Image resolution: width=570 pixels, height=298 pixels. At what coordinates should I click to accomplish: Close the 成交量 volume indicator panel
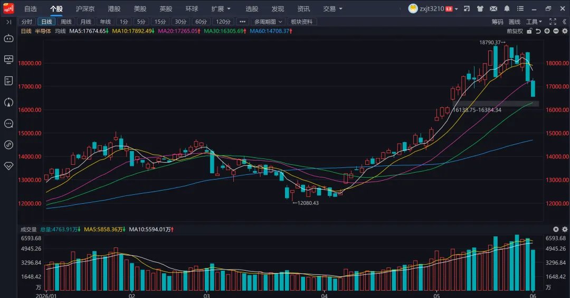tap(556, 229)
